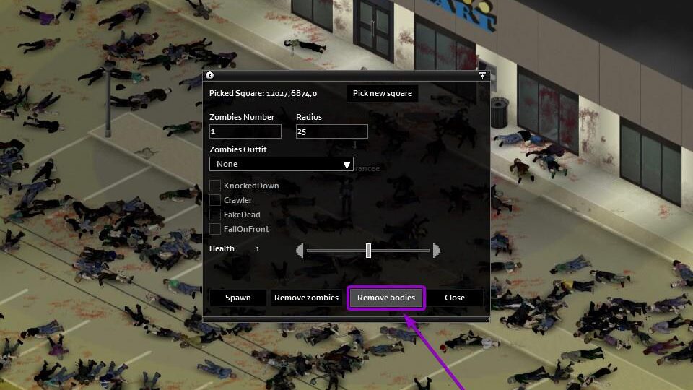Image resolution: width=693 pixels, height=390 pixels.
Task: Click the Health value label
Action: point(258,249)
